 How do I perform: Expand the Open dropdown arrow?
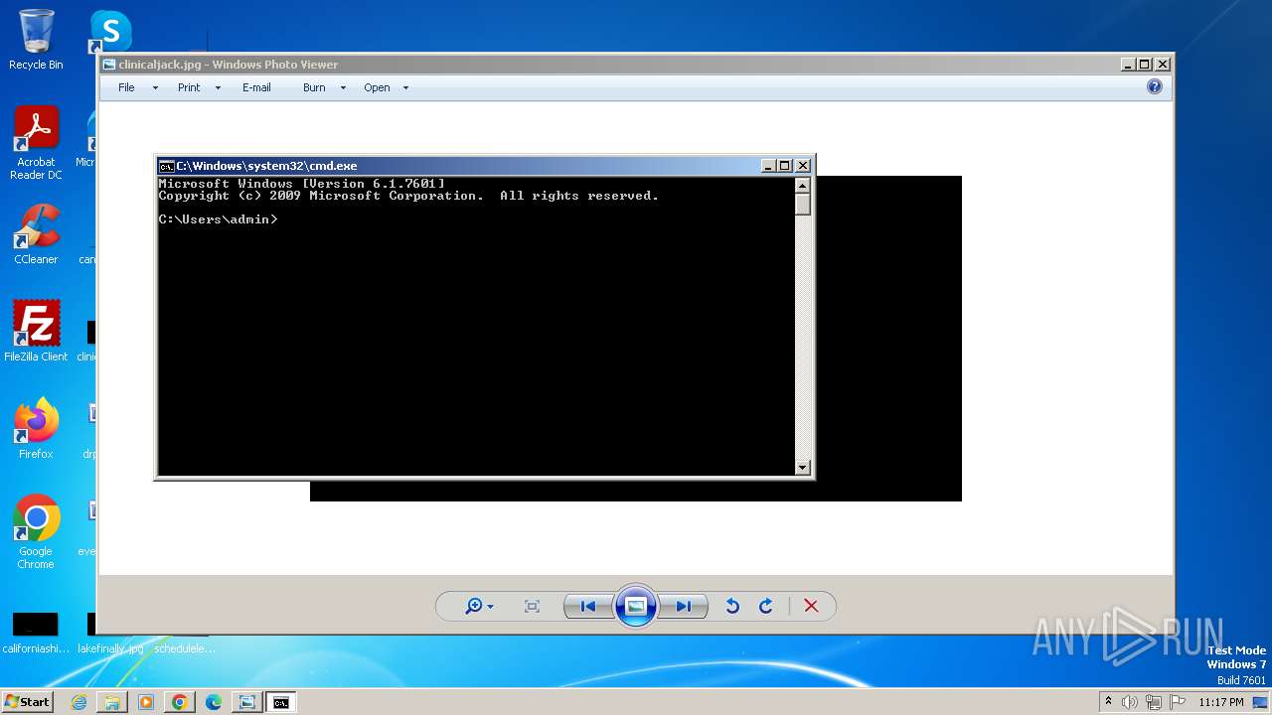[405, 88]
